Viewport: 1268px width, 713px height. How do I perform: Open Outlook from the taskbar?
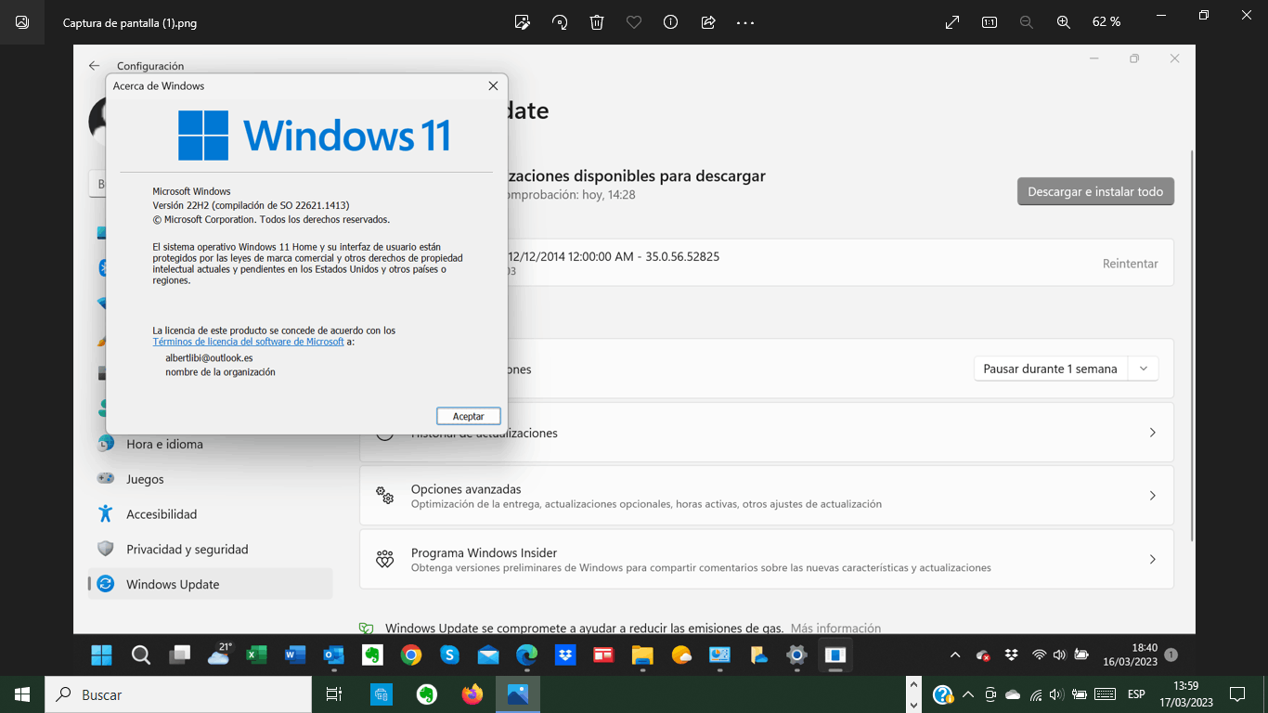click(x=333, y=655)
